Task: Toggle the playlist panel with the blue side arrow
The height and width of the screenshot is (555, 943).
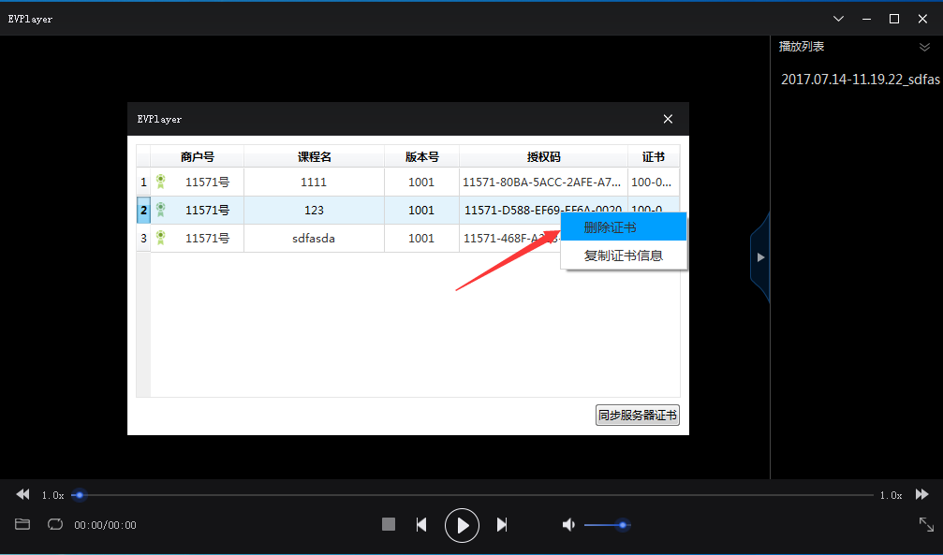Action: click(x=759, y=256)
